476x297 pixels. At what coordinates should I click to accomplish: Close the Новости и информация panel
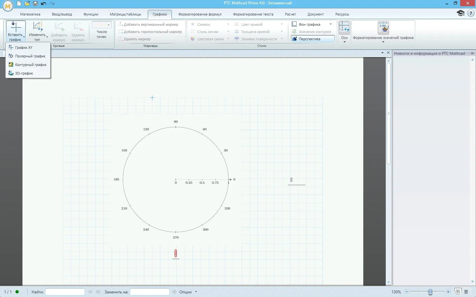472,53
